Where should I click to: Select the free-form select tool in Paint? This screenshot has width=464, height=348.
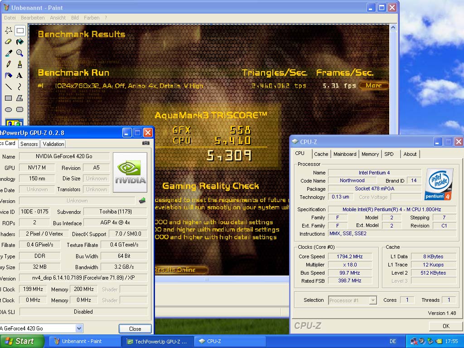[9, 30]
